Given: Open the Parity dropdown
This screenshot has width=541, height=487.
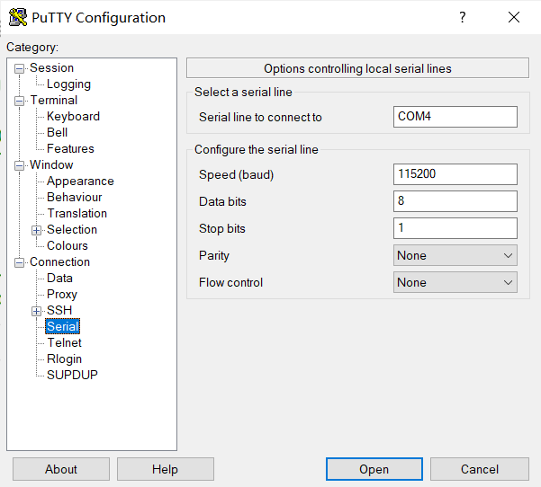Looking at the screenshot, I should click(455, 255).
